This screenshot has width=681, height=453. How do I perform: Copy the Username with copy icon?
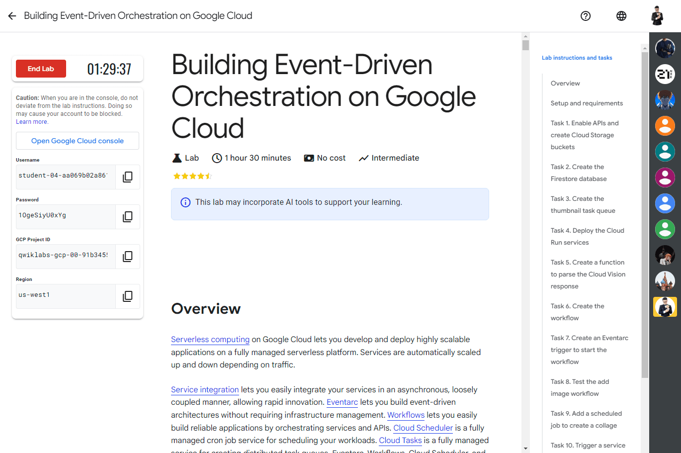pos(128,177)
